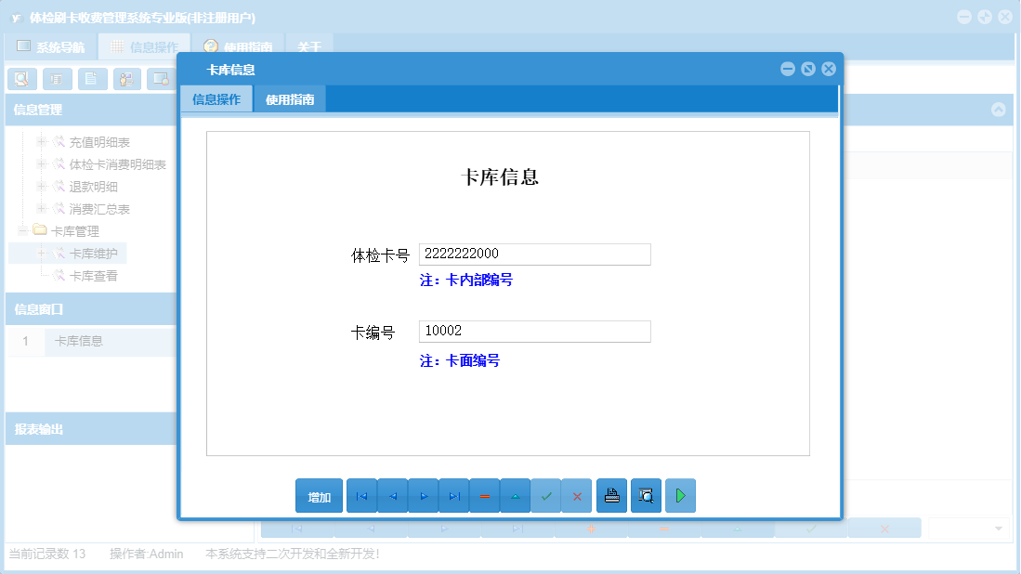This screenshot has width=1021, height=574.
Task: Jump to the last record
Action: (x=453, y=495)
